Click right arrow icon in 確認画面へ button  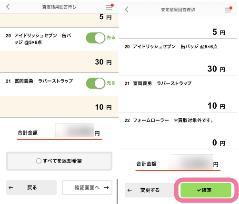pyautogui.click(x=107, y=188)
